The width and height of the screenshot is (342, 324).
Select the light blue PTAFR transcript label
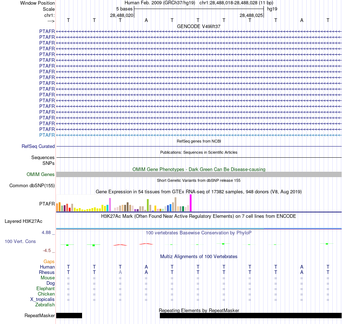point(47,135)
